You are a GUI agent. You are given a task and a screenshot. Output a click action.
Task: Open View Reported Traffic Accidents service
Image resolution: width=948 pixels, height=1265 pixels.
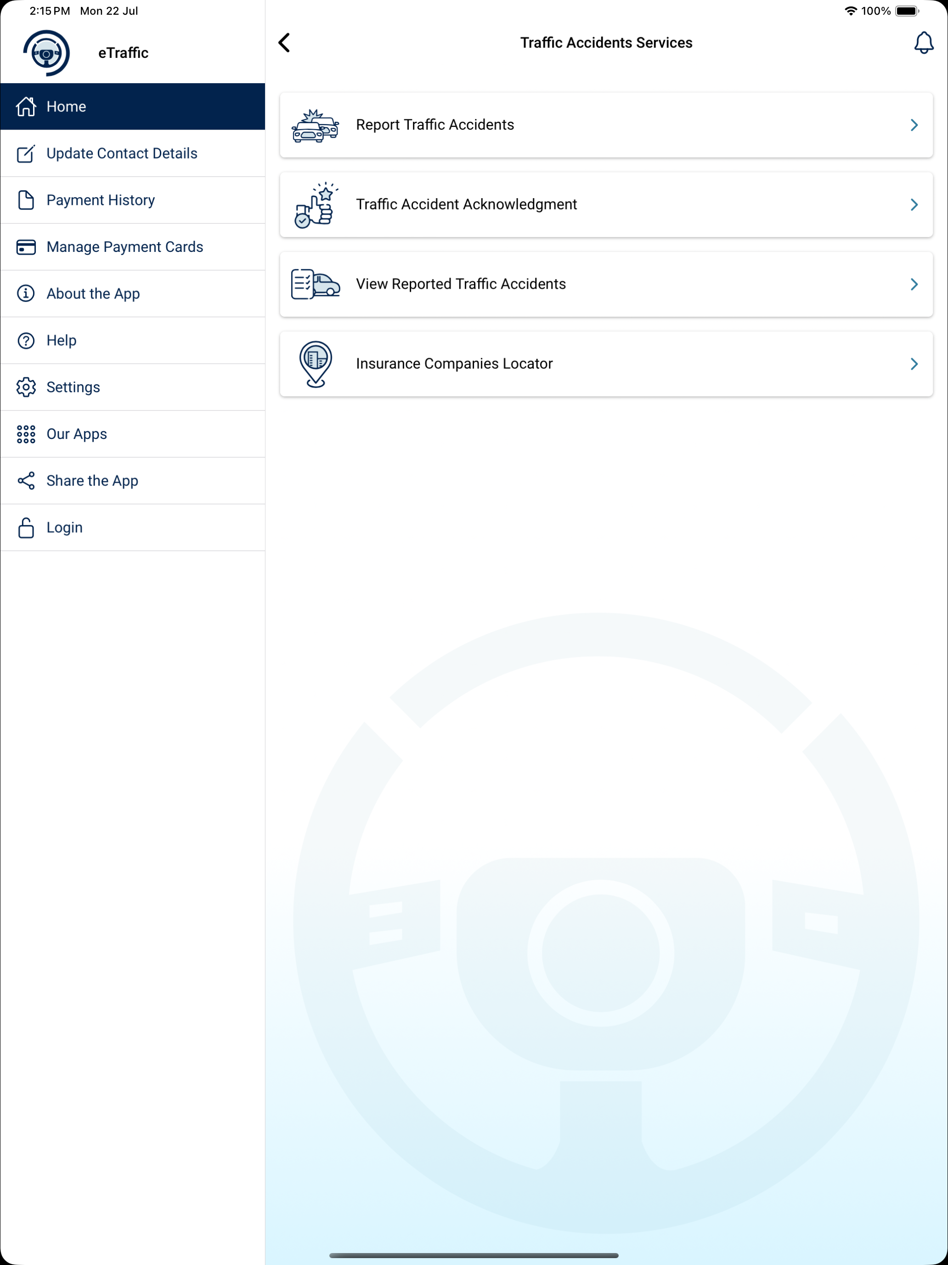[606, 284]
